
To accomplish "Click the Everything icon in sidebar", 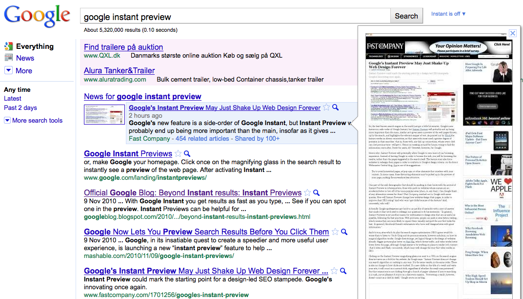I will point(9,46).
